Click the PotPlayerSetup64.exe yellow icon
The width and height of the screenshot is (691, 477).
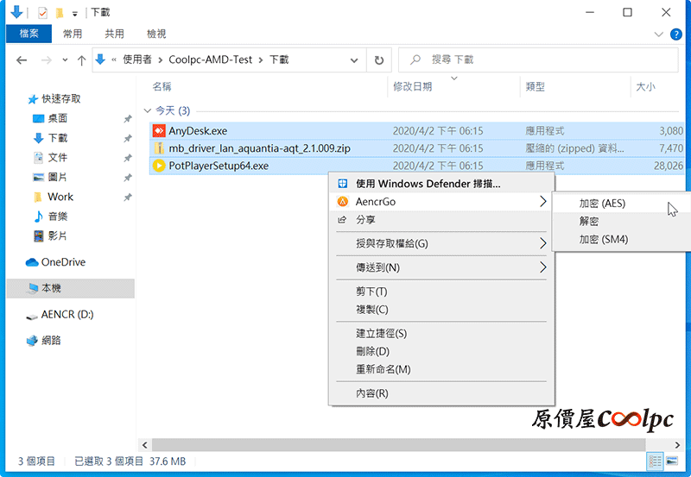pyautogui.click(x=159, y=166)
